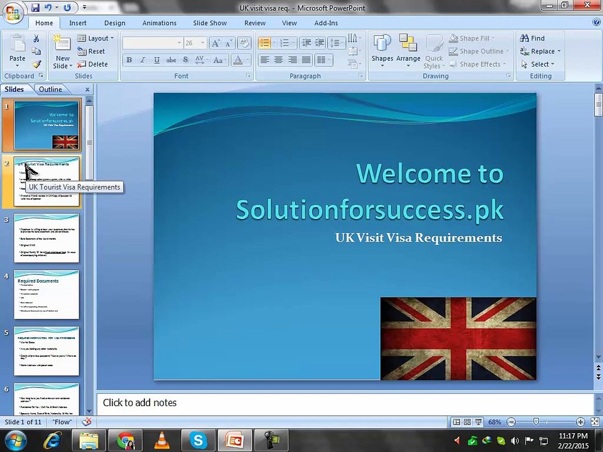Image resolution: width=603 pixels, height=452 pixels.
Task: Click Replace in Editing group
Action: (540, 51)
